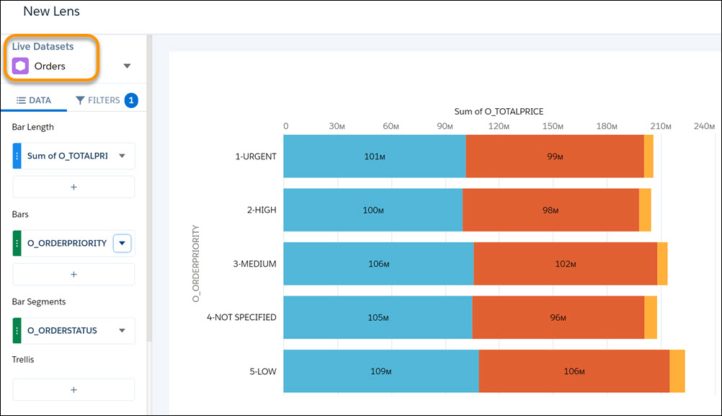The width and height of the screenshot is (722, 416).
Task: Grab the drag handle on Sum of O_TOTALPRI
Action: click(x=17, y=156)
